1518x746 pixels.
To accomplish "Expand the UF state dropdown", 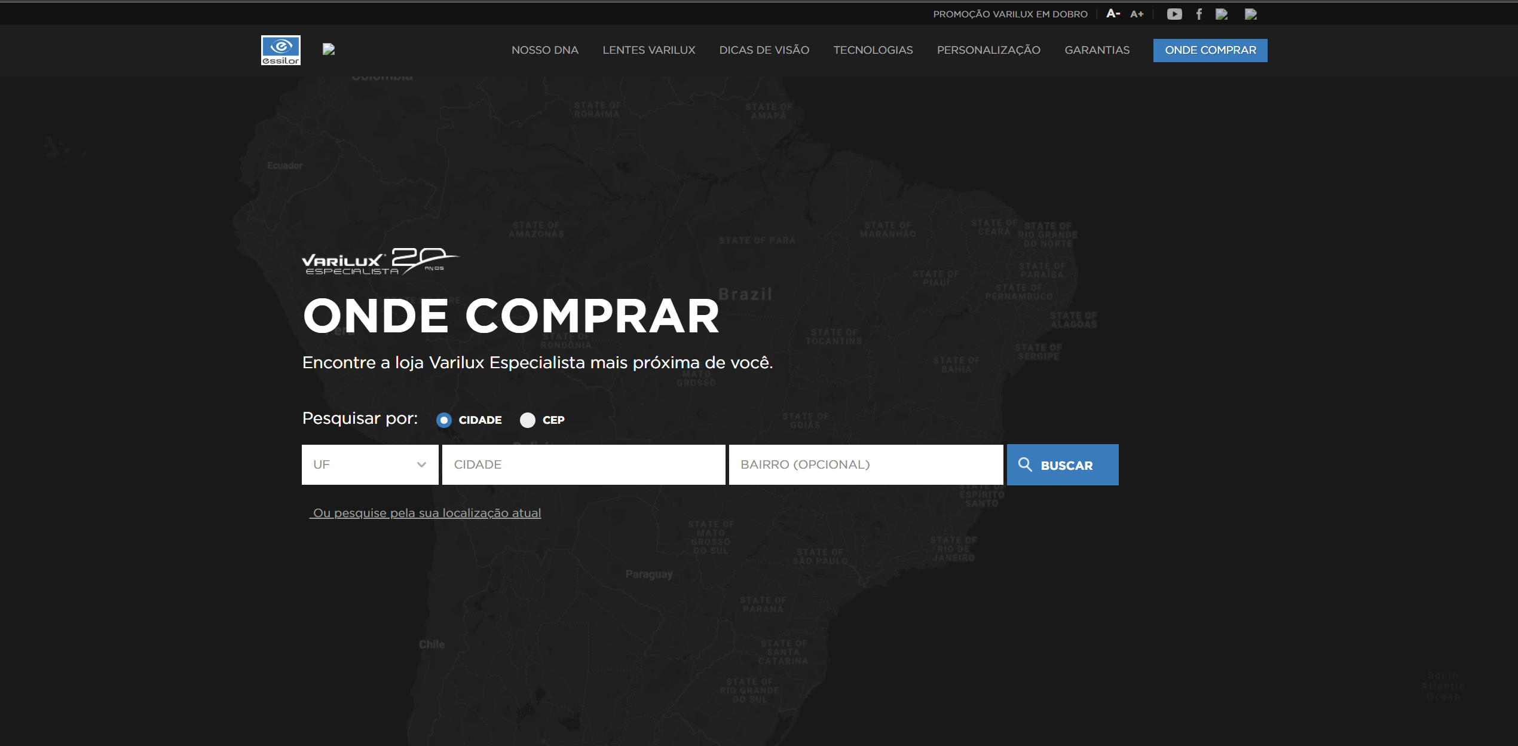I will point(370,464).
